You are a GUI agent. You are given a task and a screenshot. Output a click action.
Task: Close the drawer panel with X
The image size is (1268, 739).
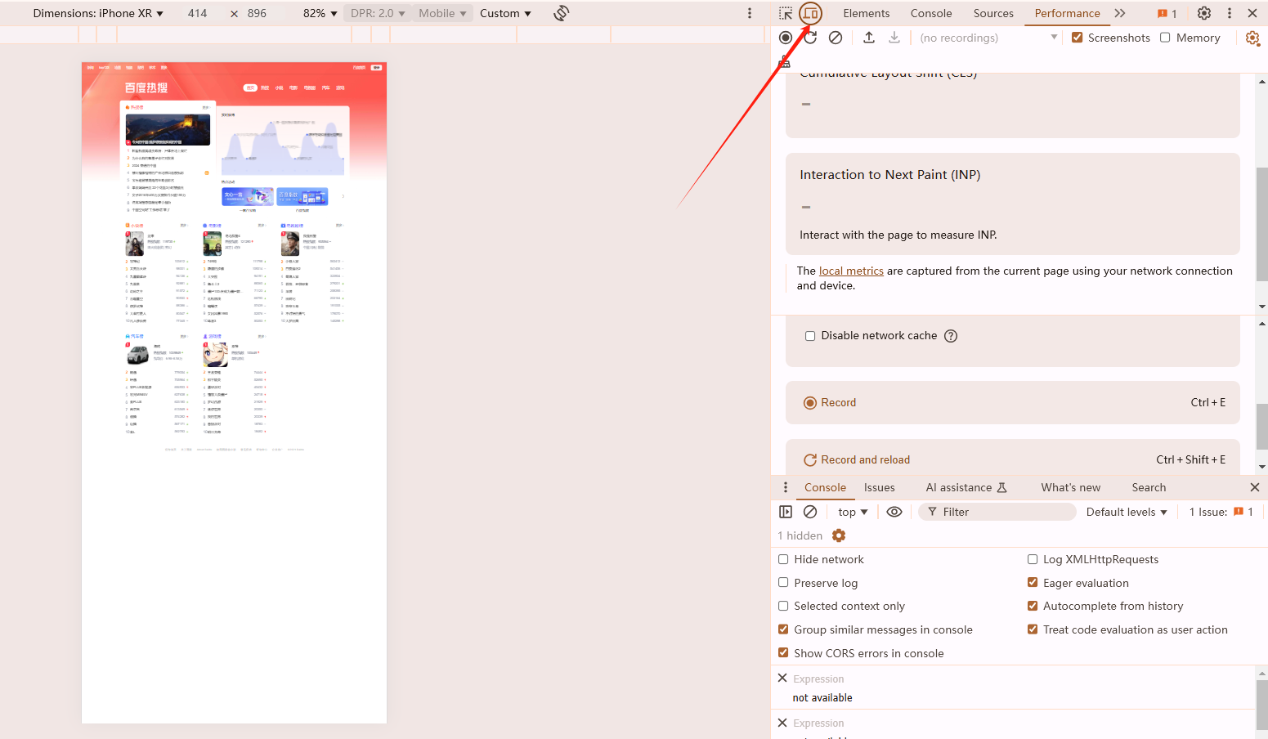click(x=1255, y=487)
